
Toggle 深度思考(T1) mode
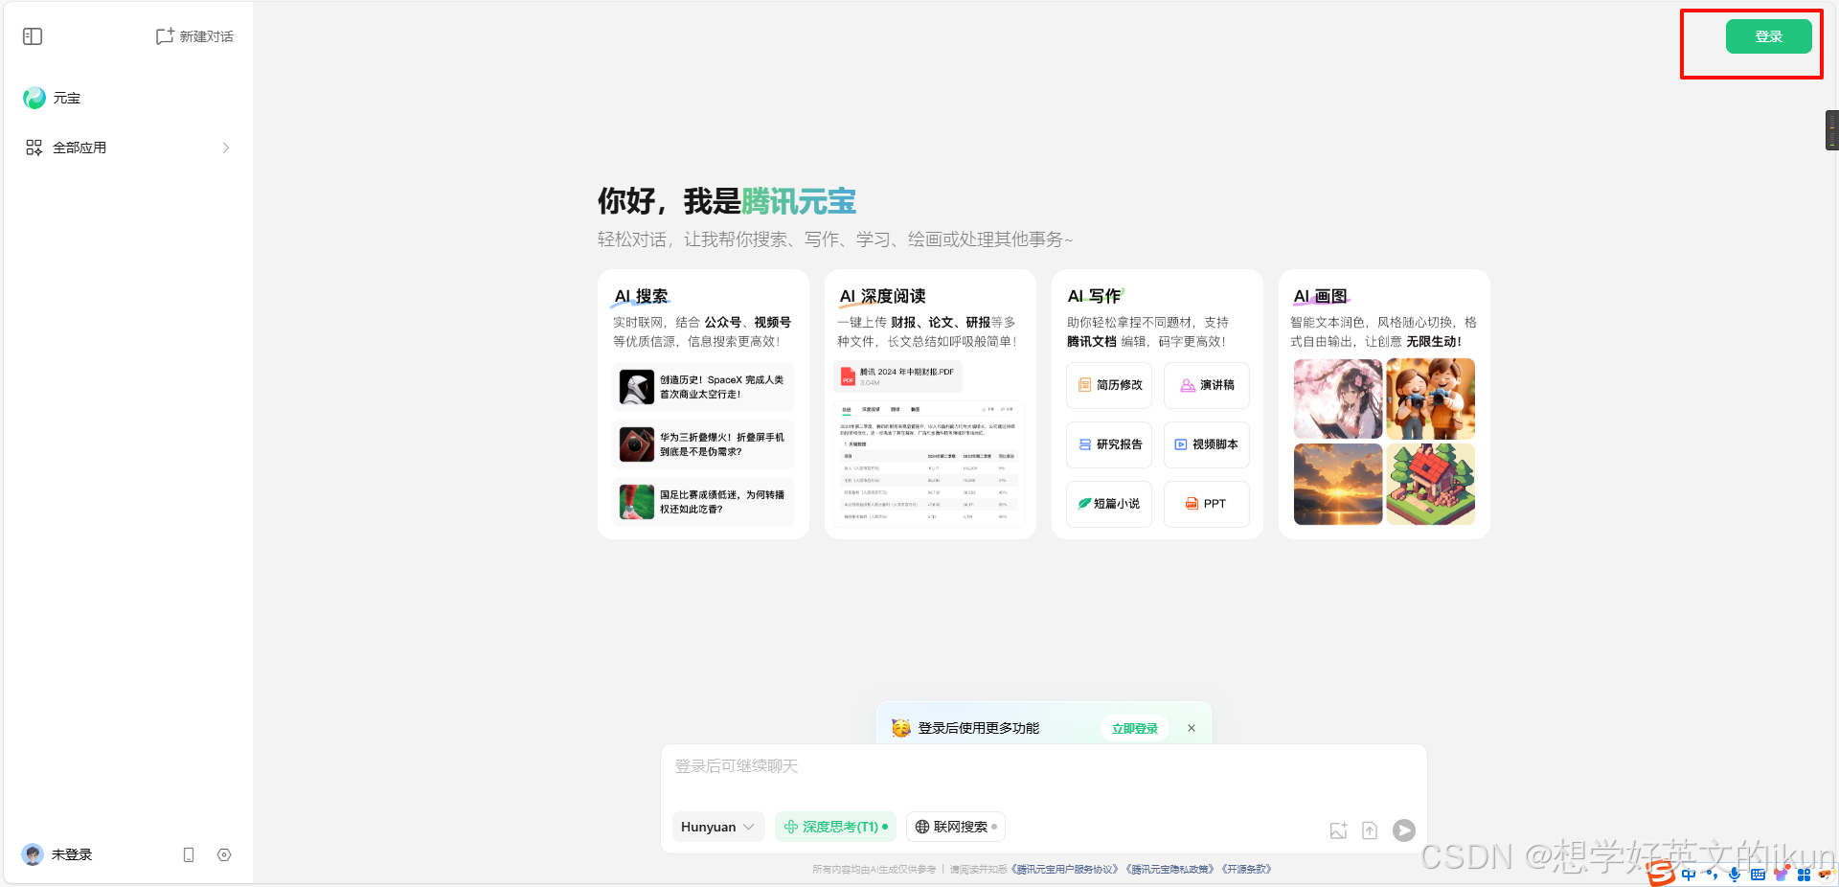835,827
